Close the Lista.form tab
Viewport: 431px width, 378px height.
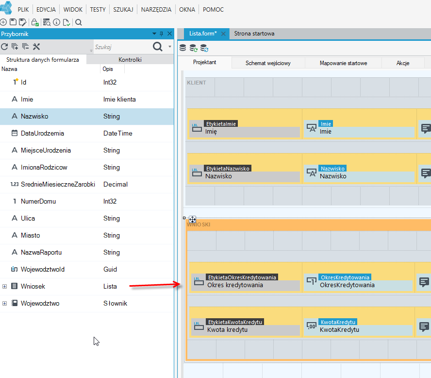coord(223,34)
